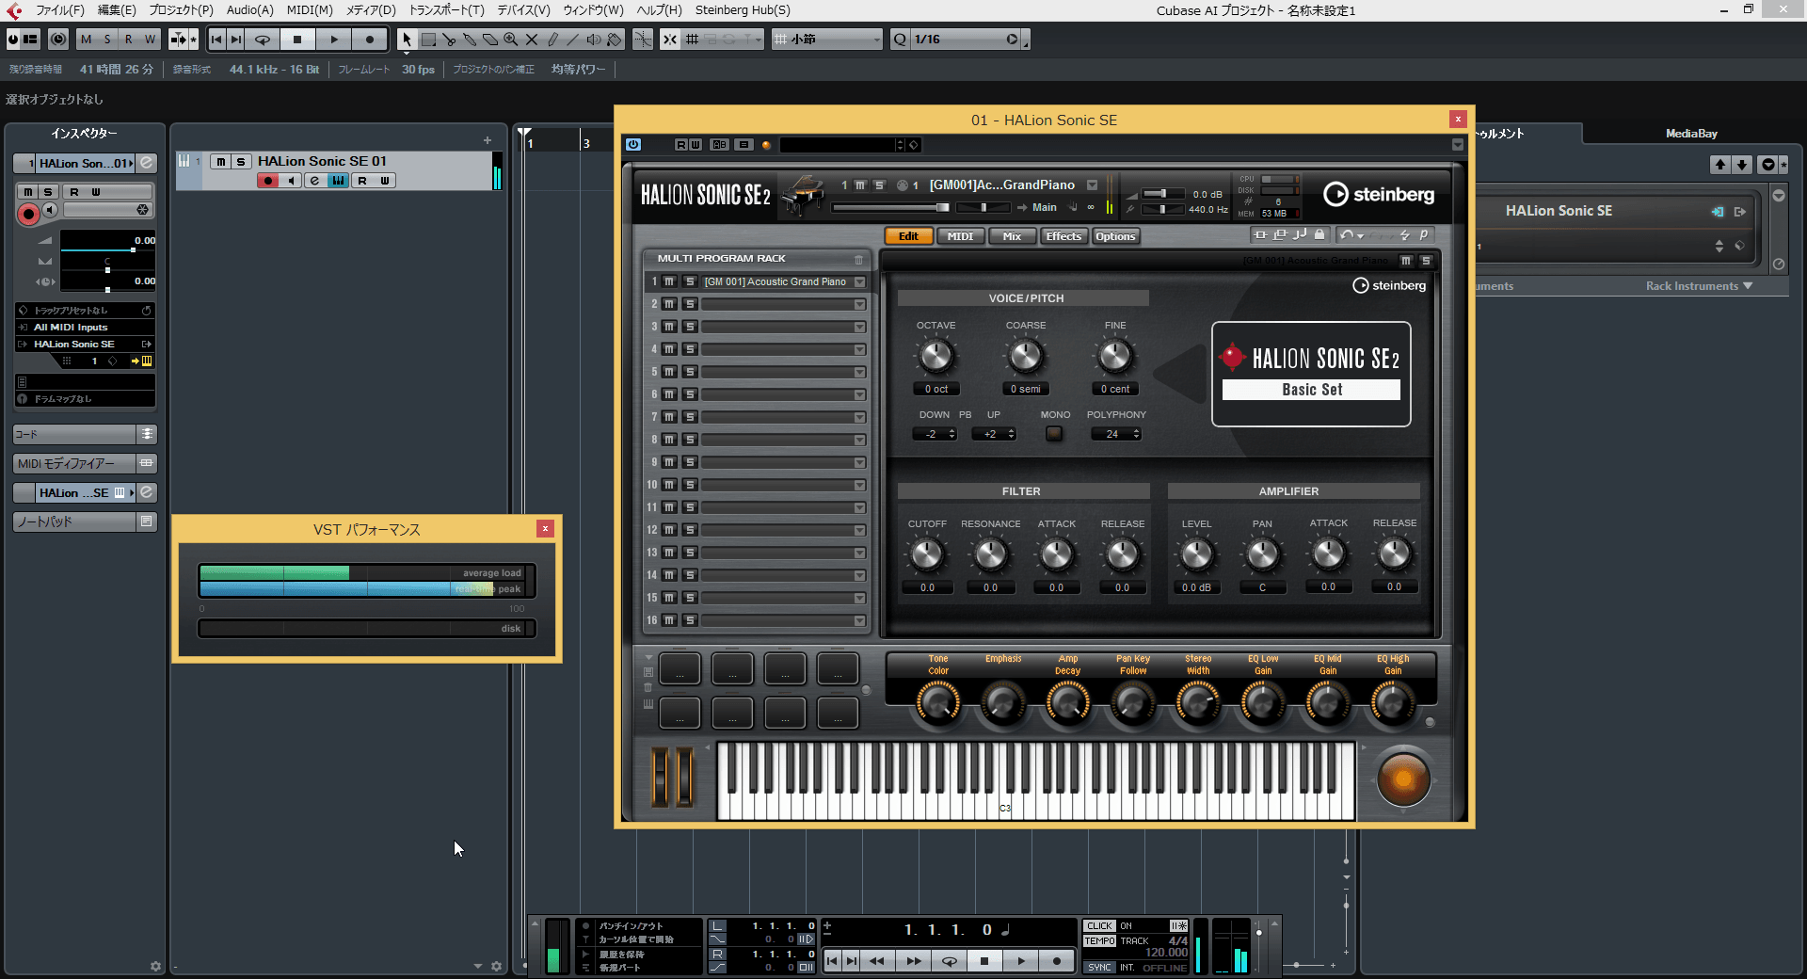Viewport: 1807px width, 979px height.
Task: Click the amplifier LEVEL knob
Action: point(1196,554)
